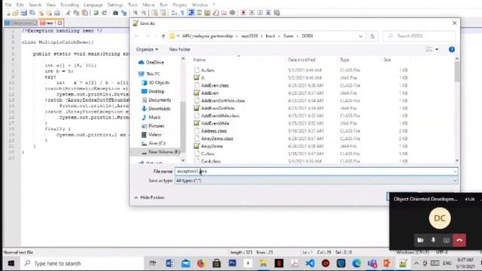Image resolution: width=482 pixels, height=271 pixels.
Task: Click the file list vertical scrollbar
Action: [x=457, y=72]
